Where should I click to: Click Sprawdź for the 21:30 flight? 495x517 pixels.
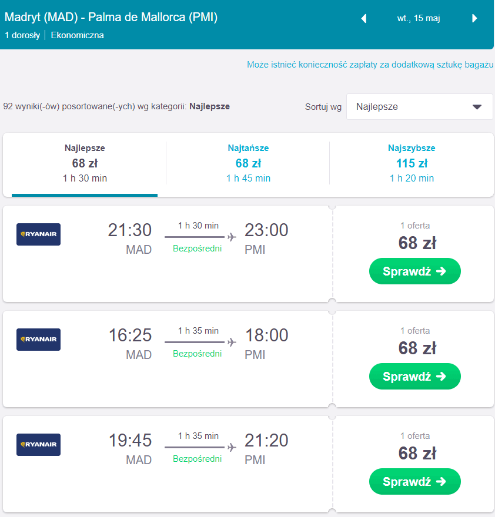[x=415, y=271]
